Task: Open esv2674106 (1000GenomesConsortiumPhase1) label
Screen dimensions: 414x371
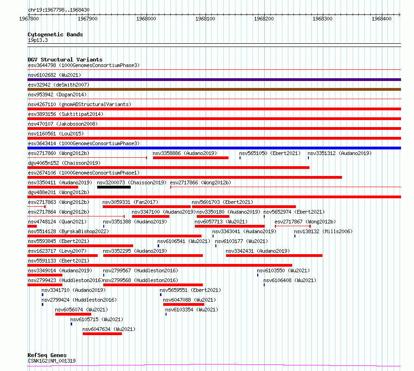Action: pyautogui.click(x=84, y=173)
